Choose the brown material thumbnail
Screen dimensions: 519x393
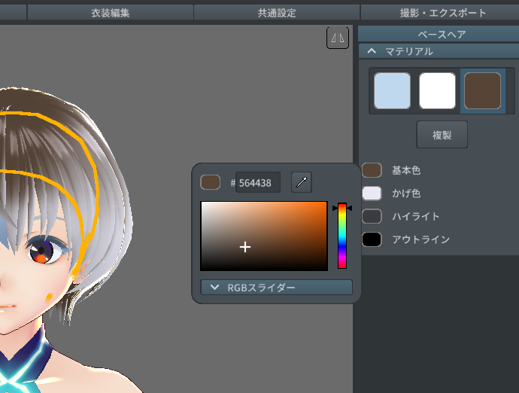pyautogui.click(x=482, y=91)
